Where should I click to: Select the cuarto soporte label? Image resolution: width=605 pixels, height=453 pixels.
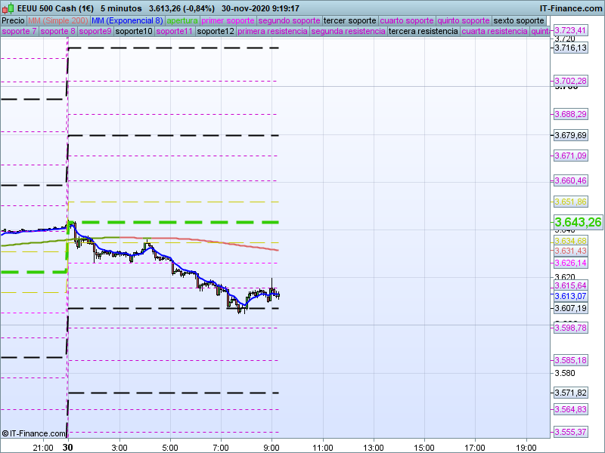pos(407,21)
